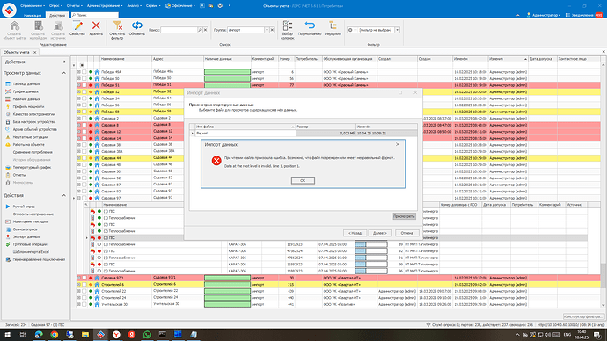Click OK in the import error dialog
This screenshot has width=607, height=341.
pos(303,180)
